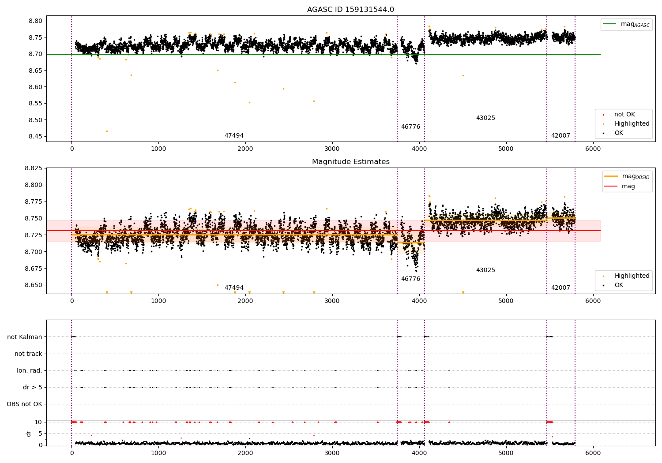Click OBSID label 43025 in the Magnitude Estimates plot
This screenshot has width=662, height=463.
coord(485,270)
